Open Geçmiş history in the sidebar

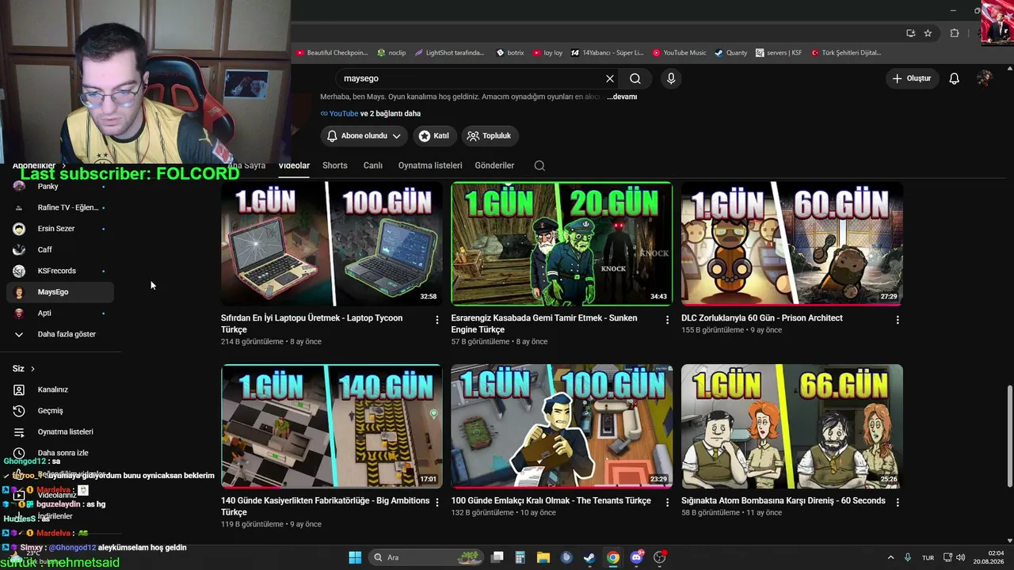[60, 411]
